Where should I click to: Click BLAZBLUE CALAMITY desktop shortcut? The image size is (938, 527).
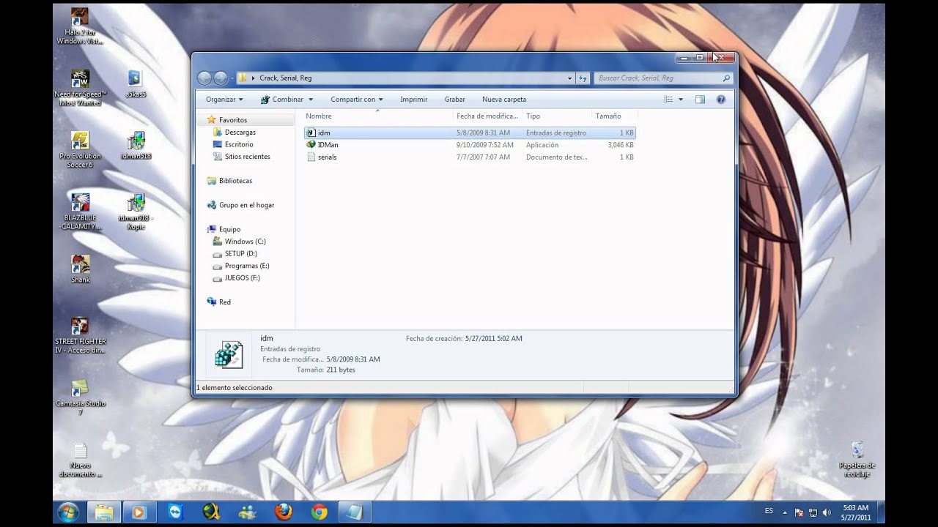[x=80, y=212]
